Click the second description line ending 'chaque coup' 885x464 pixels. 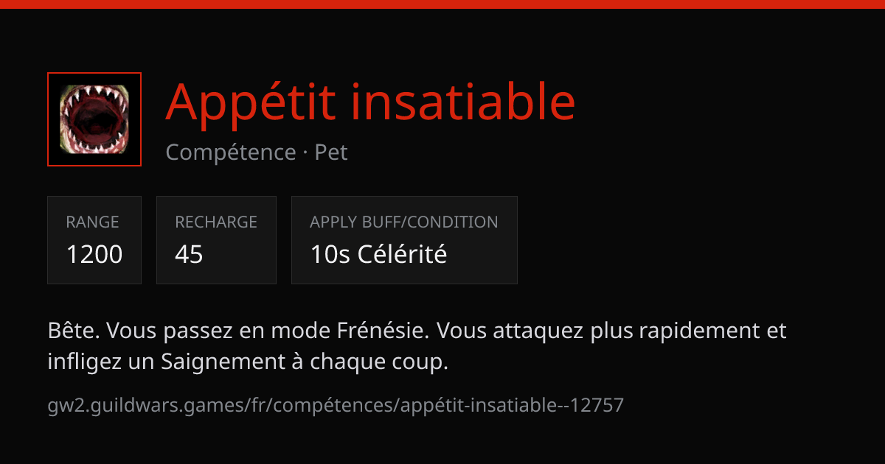point(248,362)
